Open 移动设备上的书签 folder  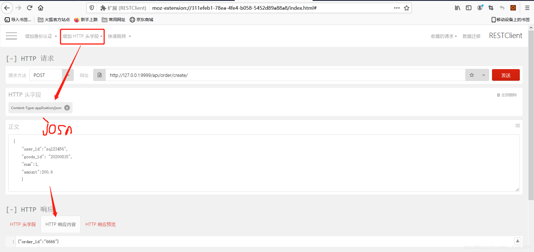(x=511, y=19)
